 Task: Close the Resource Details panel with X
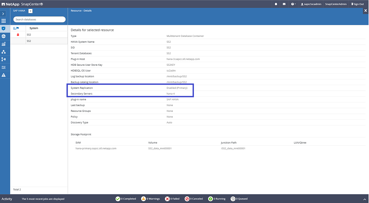(x=366, y=11)
